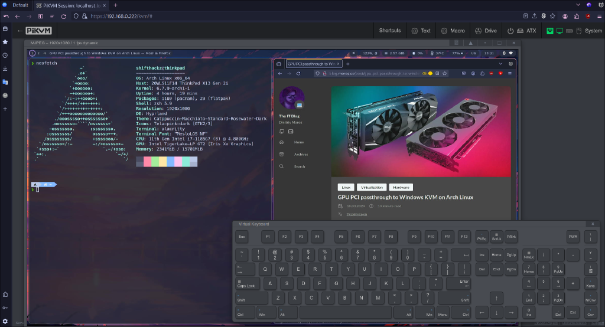Click the mouse status icon in PiKVM header
This screenshot has height=327, width=605.
tap(579, 31)
